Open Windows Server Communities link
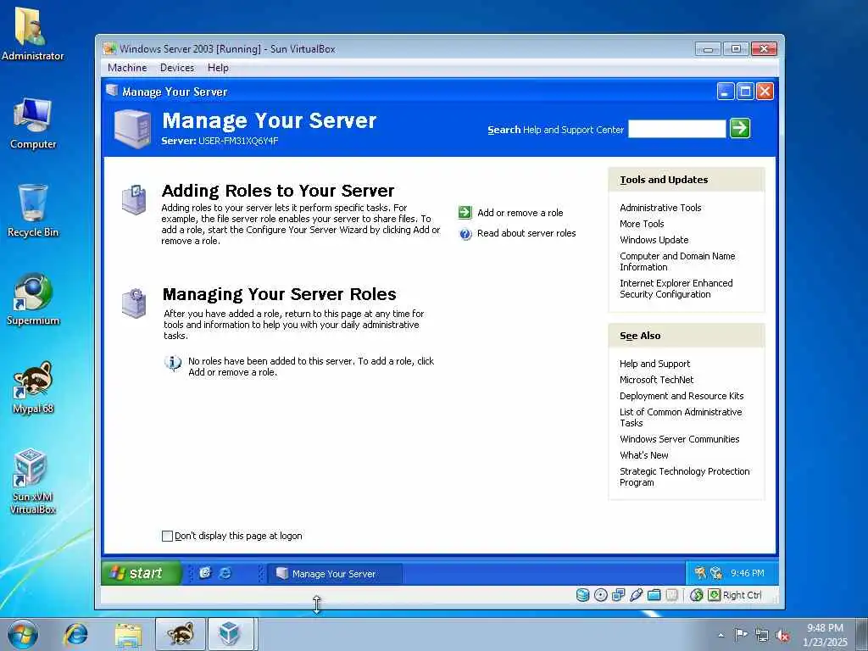Viewport: 868px width, 651px height. (x=679, y=439)
